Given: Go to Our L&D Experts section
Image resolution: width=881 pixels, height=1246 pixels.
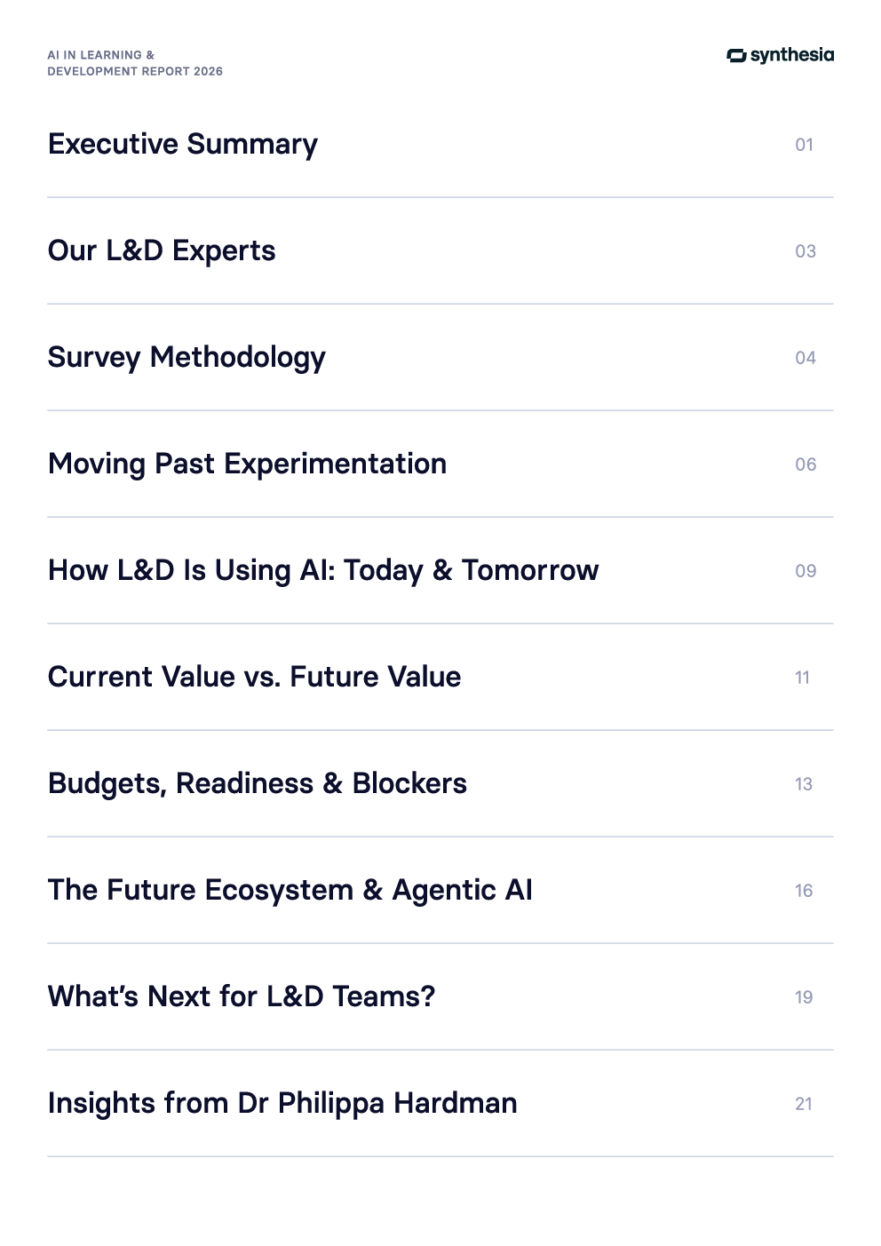Looking at the screenshot, I should (x=162, y=250).
